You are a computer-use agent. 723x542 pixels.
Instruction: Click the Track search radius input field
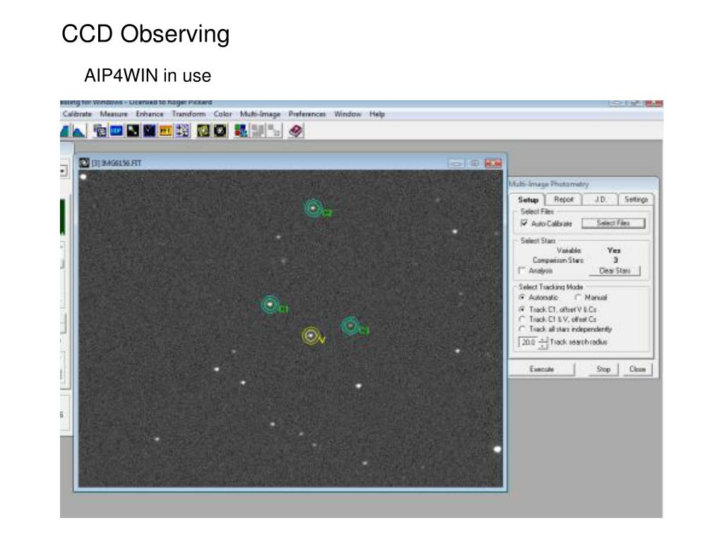pos(528,342)
